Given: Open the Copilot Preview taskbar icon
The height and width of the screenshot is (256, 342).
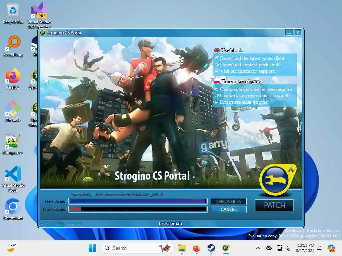Looking at the screenshot, I should tap(331, 248).
